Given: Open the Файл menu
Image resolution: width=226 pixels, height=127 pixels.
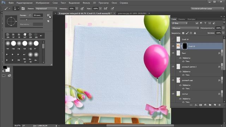Looking at the screenshot, I should [x=11, y=3].
